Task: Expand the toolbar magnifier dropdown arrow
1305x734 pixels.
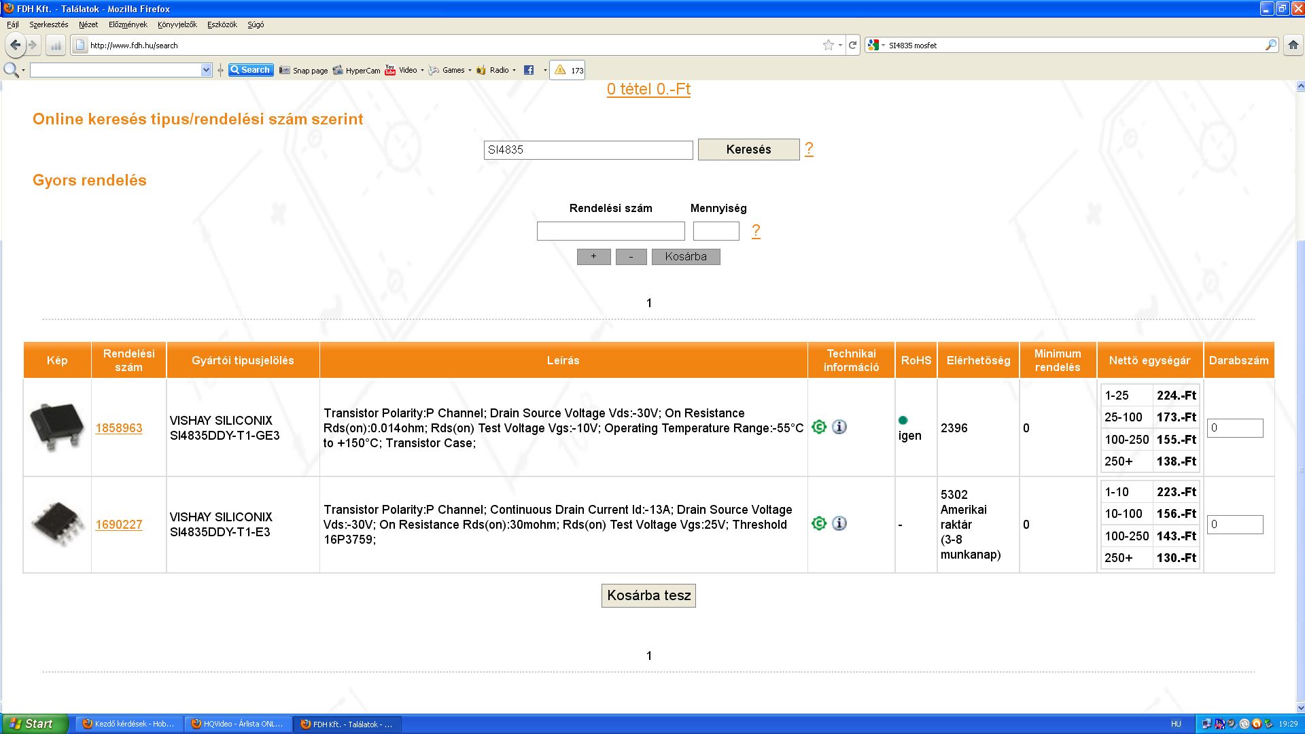Action: [24, 70]
